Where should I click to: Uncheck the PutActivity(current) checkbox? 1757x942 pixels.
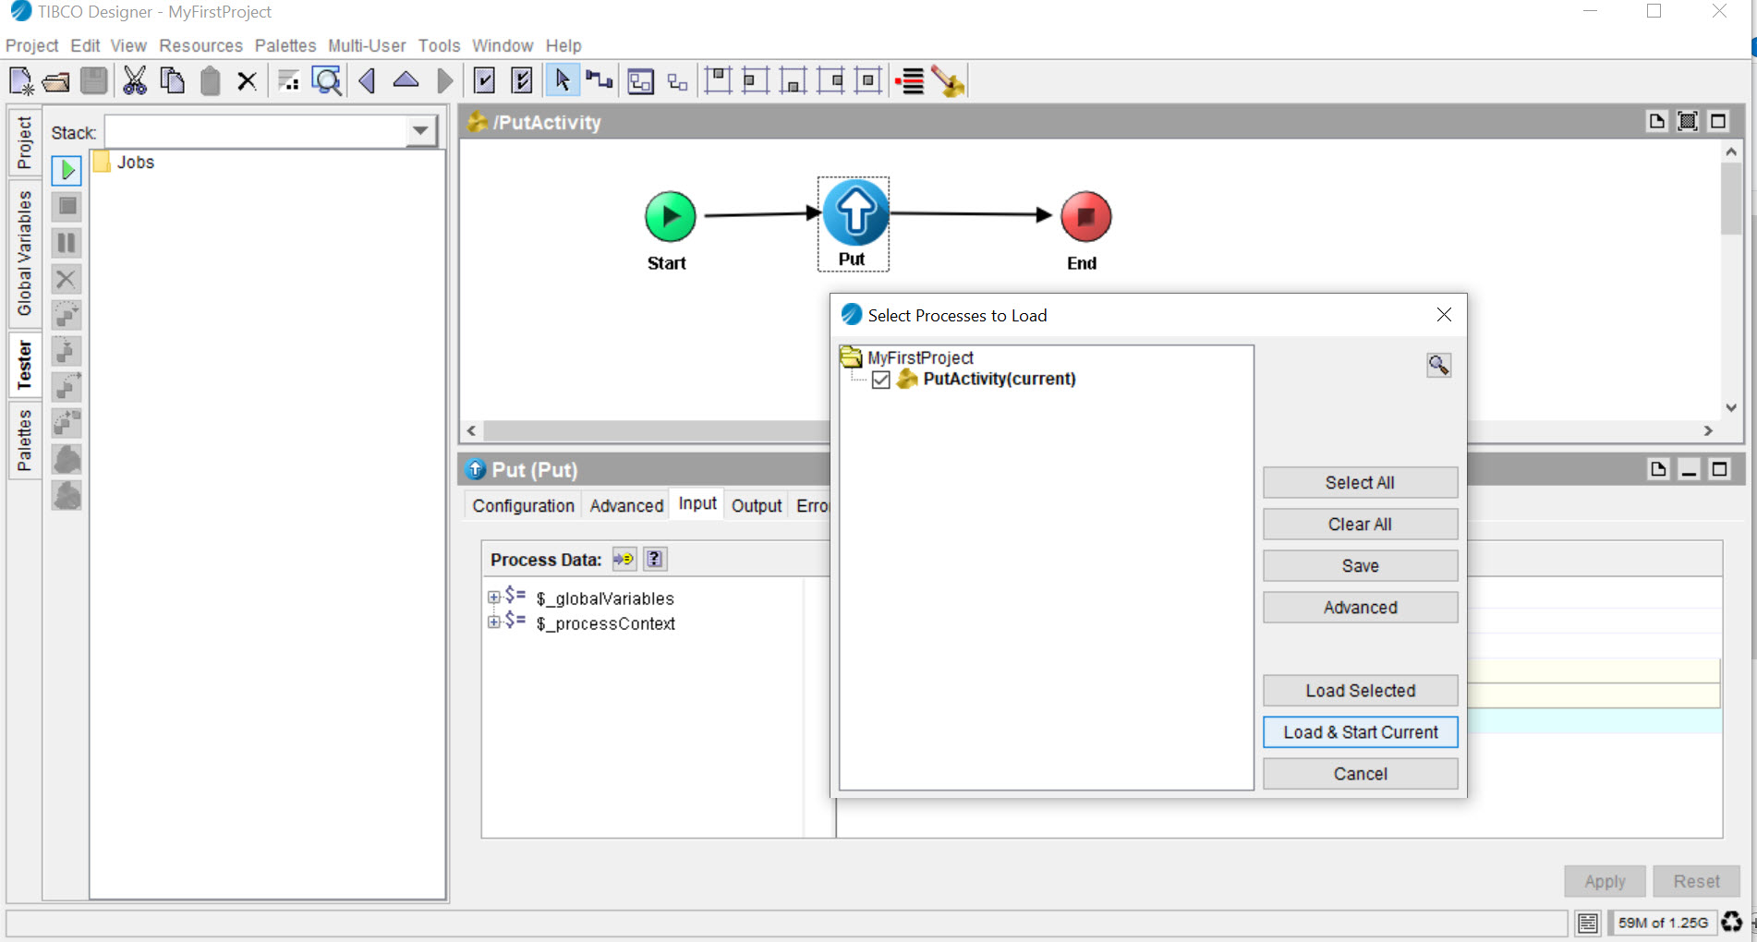tap(881, 380)
